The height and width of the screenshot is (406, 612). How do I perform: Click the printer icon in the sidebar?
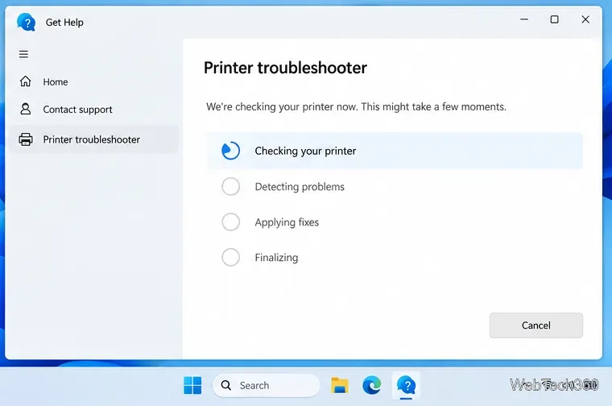coord(26,139)
